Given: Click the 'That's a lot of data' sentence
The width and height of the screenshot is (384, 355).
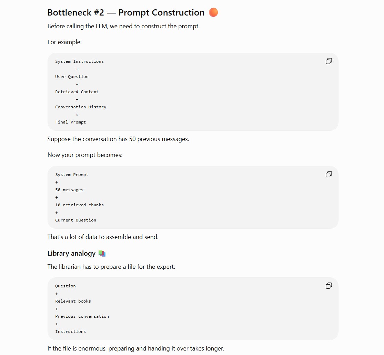Looking at the screenshot, I should click(x=103, y=237).
